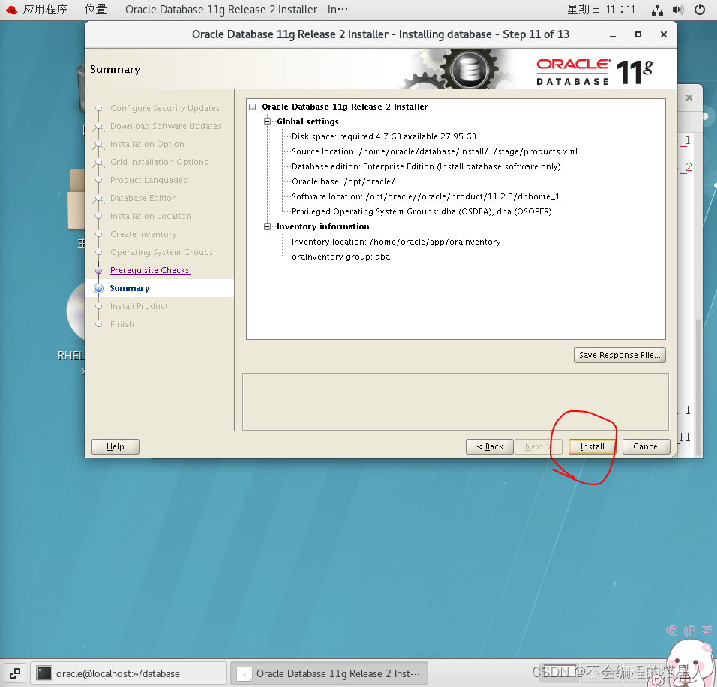Select the Source location row
Viewport: 717px width, 687px height.
434,151
